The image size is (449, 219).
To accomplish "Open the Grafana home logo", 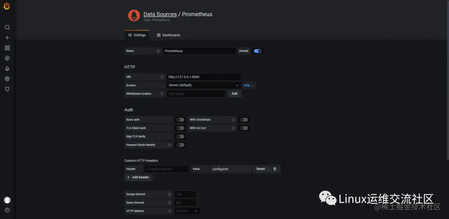I will tap(7, 6).
